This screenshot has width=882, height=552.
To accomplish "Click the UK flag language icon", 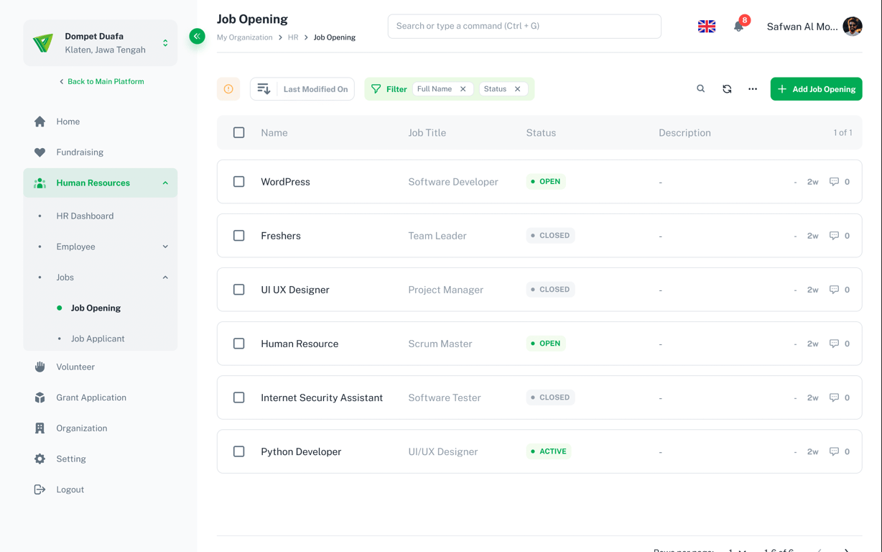I will (x=707, y=27).
